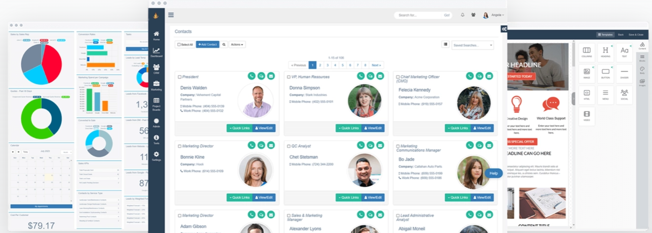Viewport: 652px width, 233px height.
Task: Switch to Blocks tab in editor
Action: [642, 58]
